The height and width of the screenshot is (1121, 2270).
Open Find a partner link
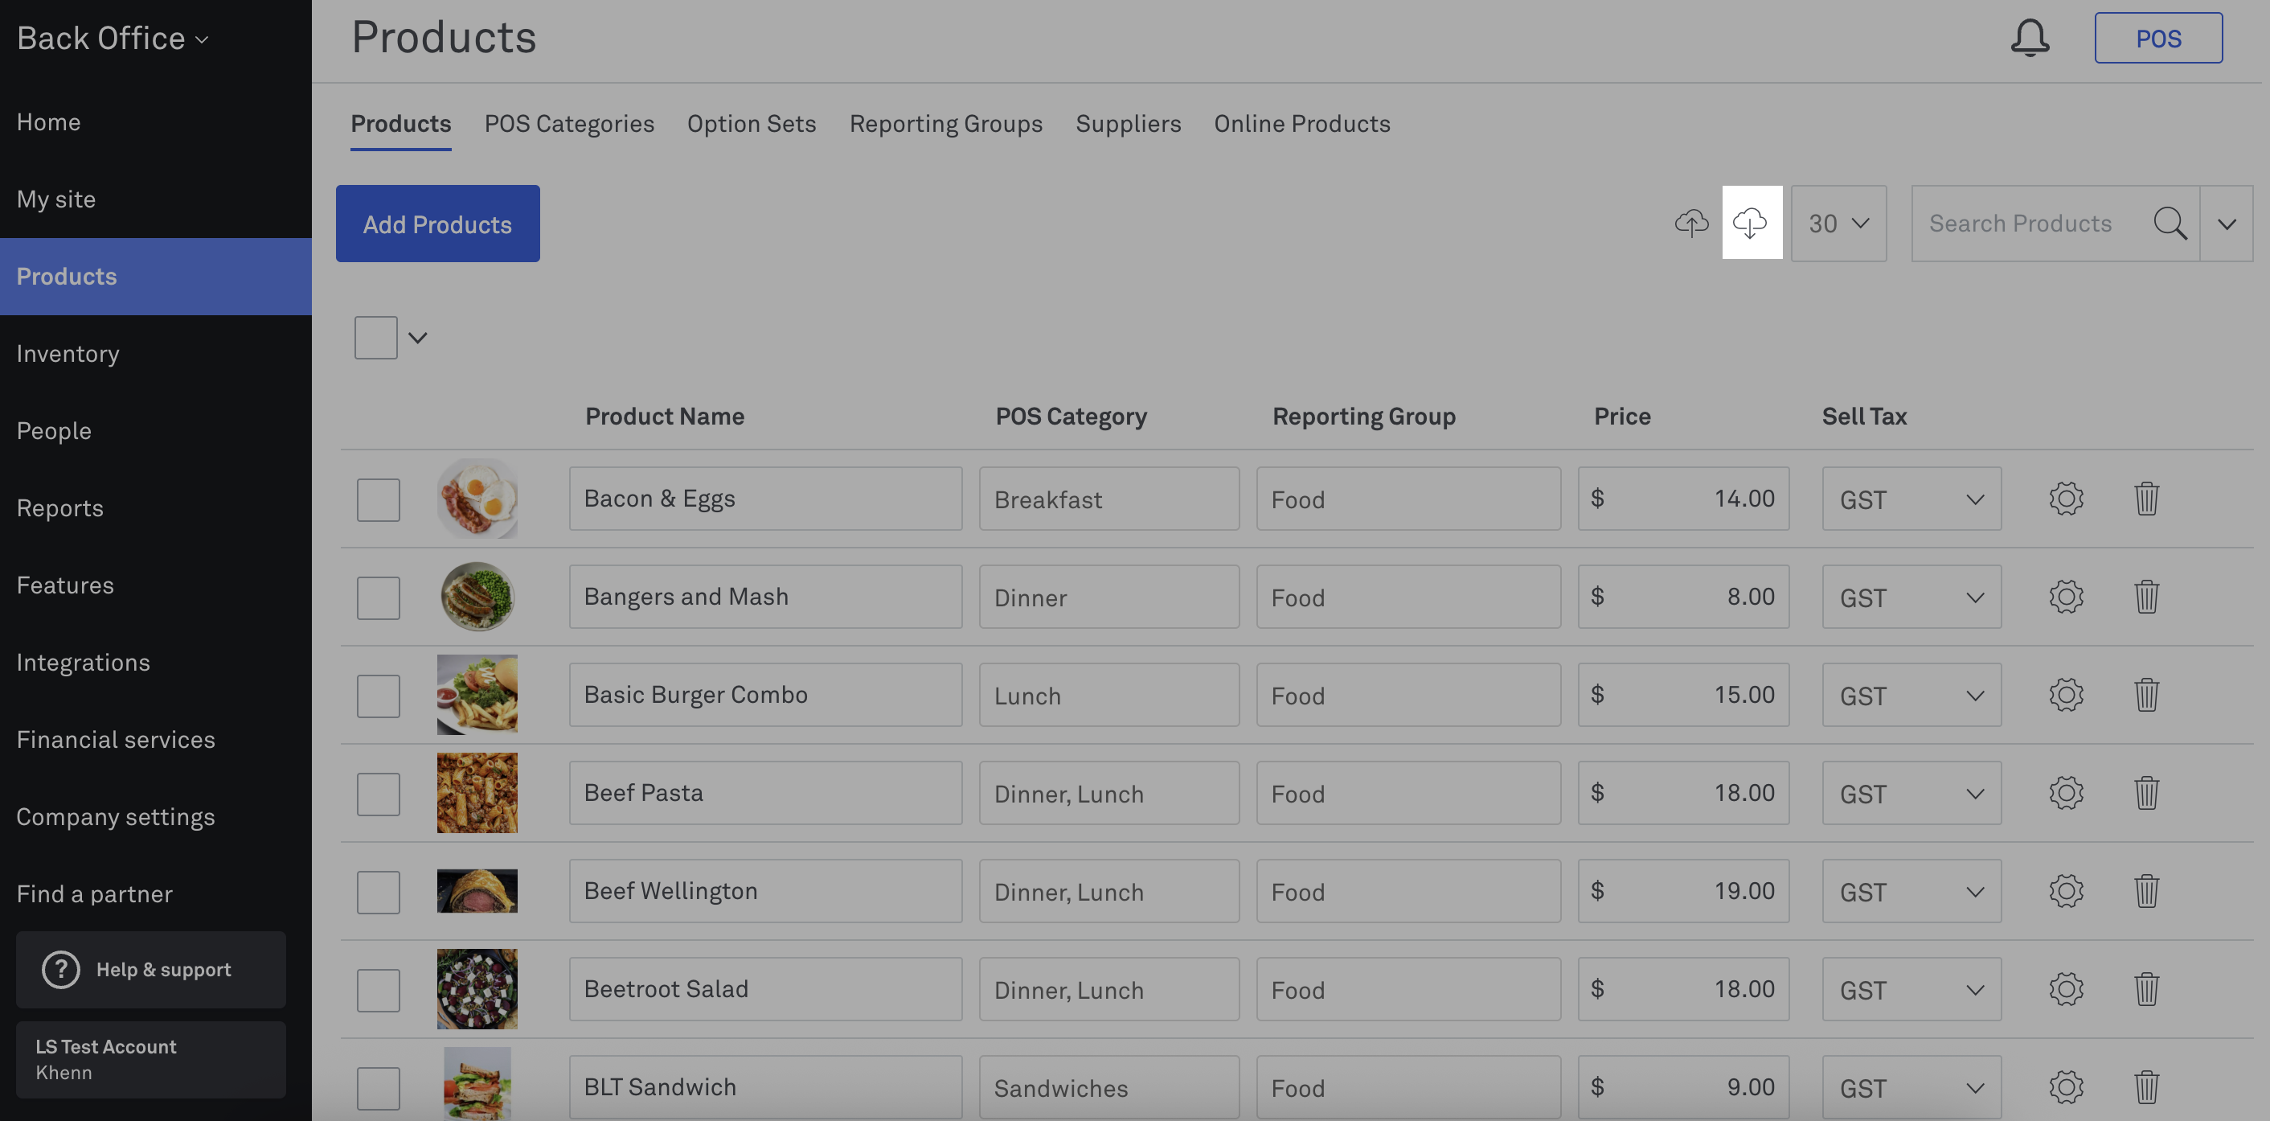tap(156, 893)
